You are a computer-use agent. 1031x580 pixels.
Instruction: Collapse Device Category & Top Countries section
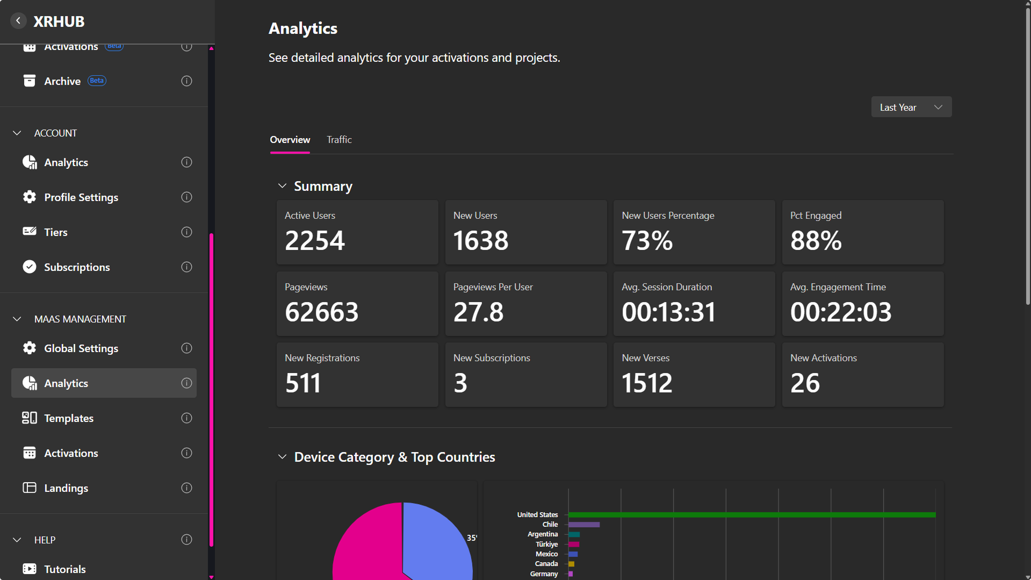click(282, 457)
